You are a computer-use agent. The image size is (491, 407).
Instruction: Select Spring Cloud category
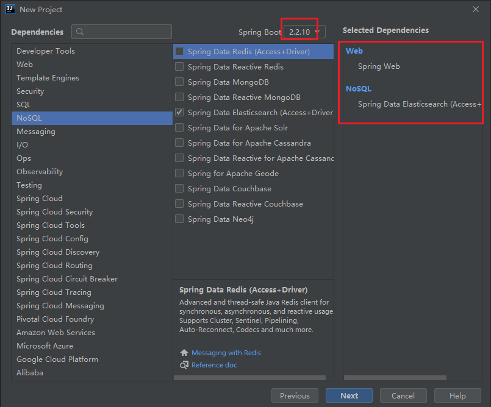[x=92, y=199]
